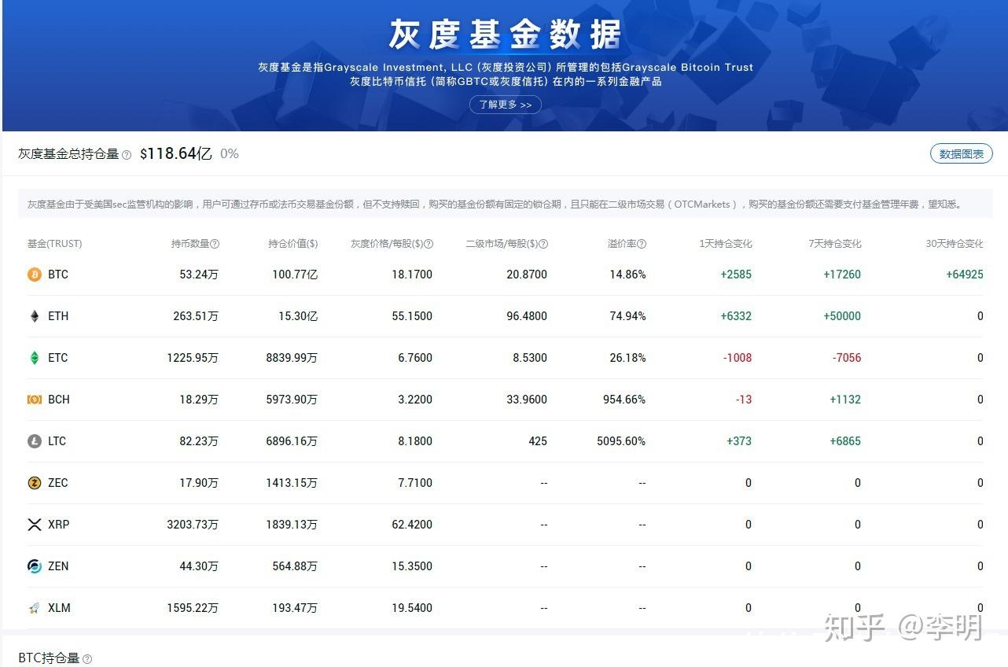The height and width of the screenshot is (667, 1008).
Task: Click ETH 1-day change +6332
Action: [736, 316]
